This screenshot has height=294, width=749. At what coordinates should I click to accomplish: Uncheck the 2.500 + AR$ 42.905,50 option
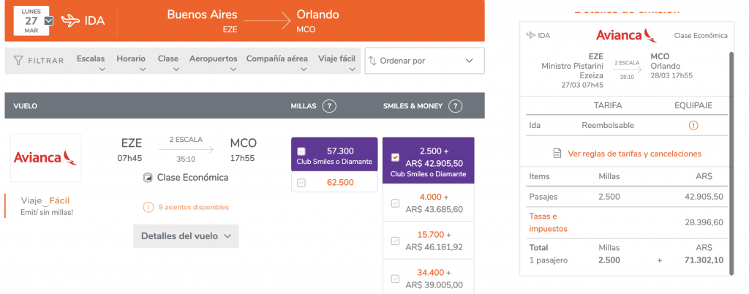[x=395, y=157]
